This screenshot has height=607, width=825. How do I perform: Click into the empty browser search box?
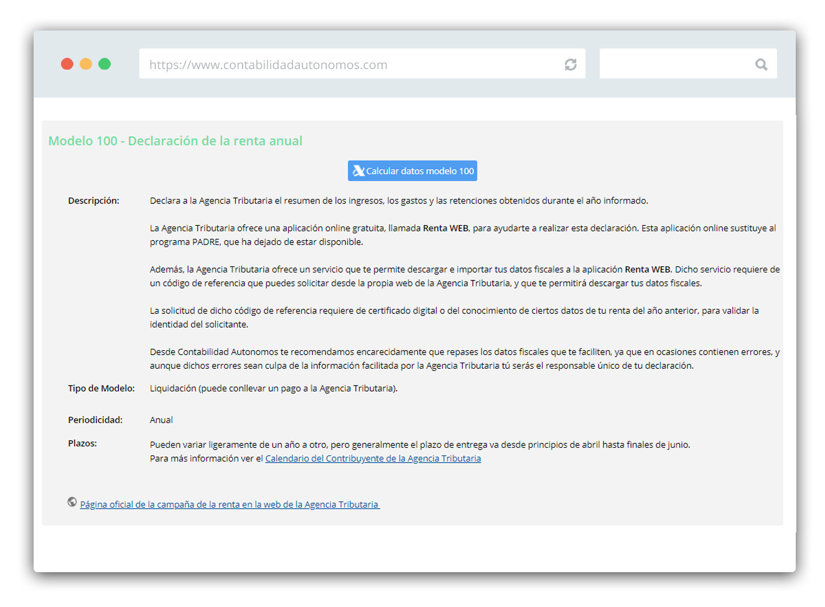pyautogui.click(x=675, y=65)
